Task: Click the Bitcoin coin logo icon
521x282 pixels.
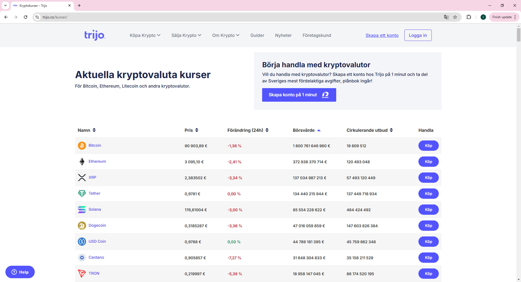Action: (82, 146)
